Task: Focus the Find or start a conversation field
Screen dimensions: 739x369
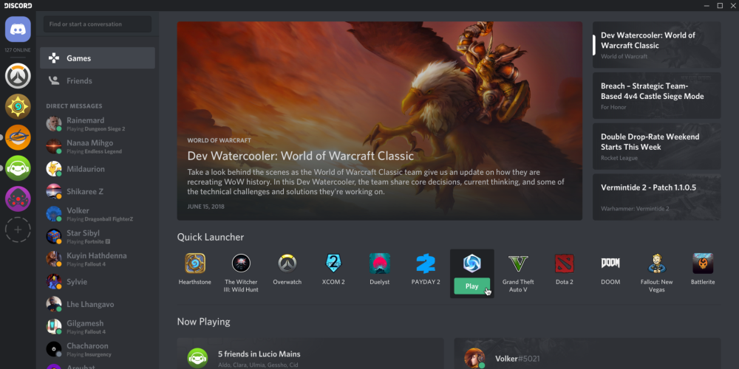Action: coord(98,24)
